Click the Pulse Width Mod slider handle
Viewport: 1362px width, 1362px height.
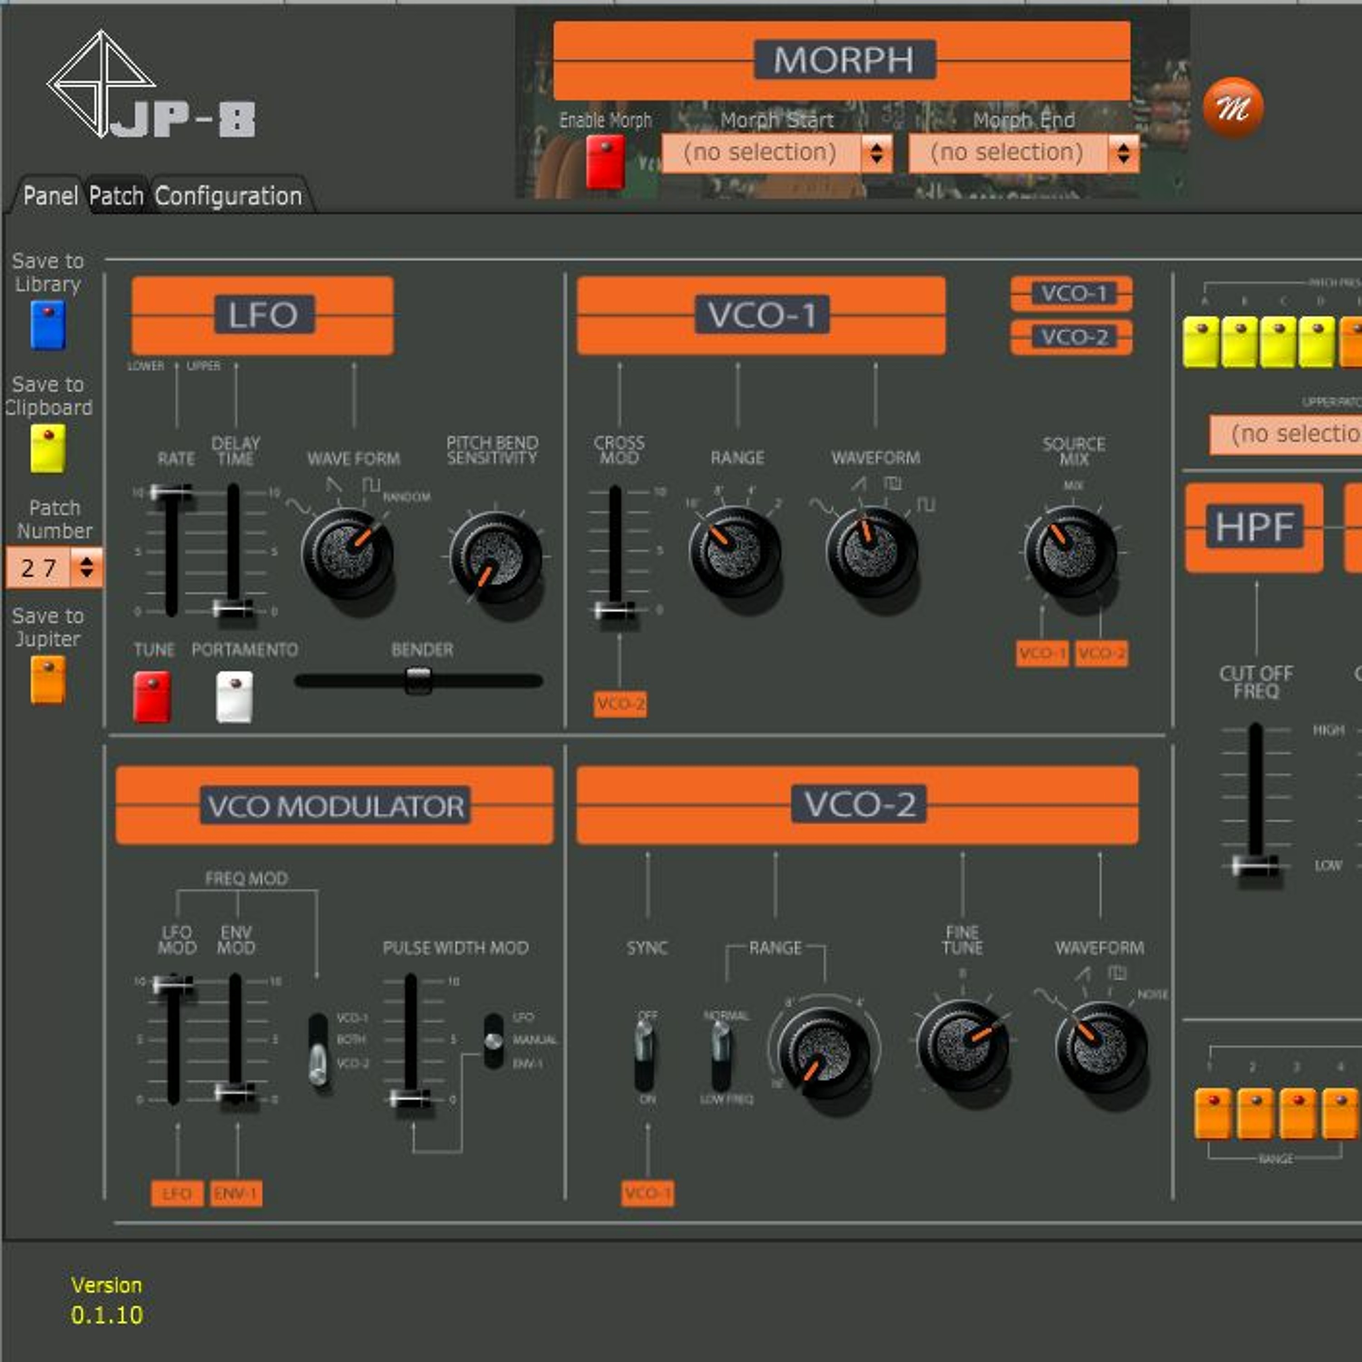[410, 1098]
